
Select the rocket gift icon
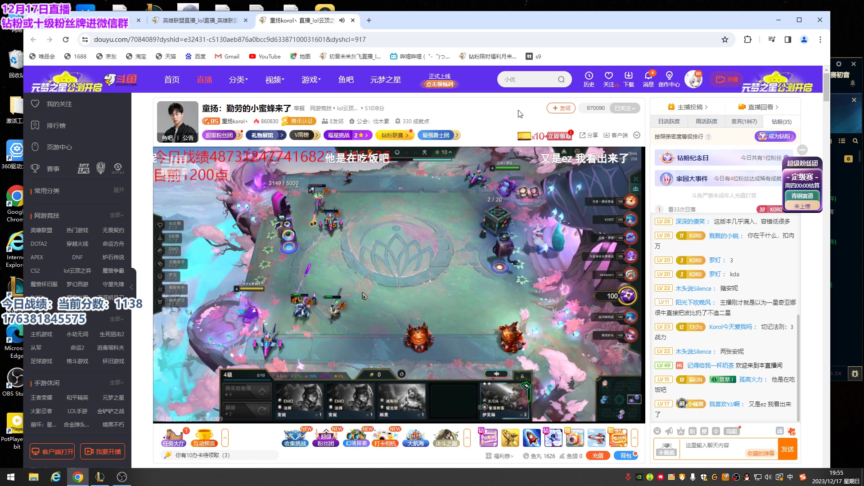tap(531, 437)
